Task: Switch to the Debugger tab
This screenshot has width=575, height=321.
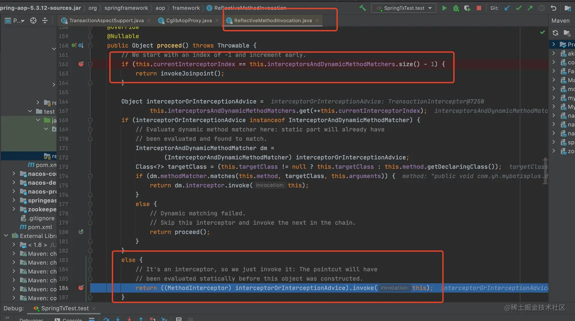Action: (x=31, y=319)
